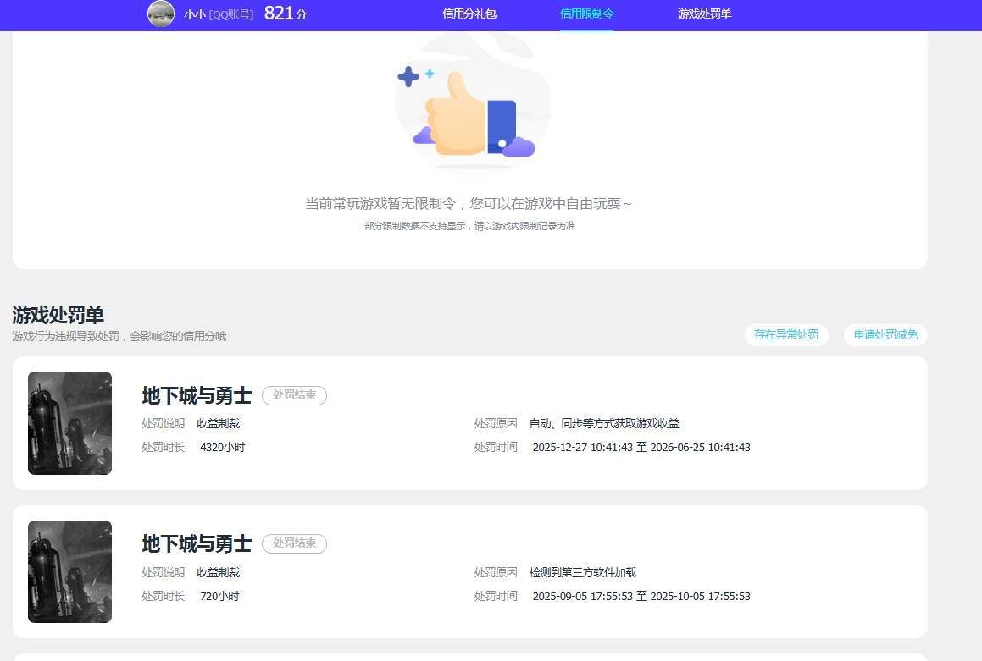The width and height of the screenshot is (982, 661).
Task: Click thumbs-up illustration in empty state
Action: [472, 103]
